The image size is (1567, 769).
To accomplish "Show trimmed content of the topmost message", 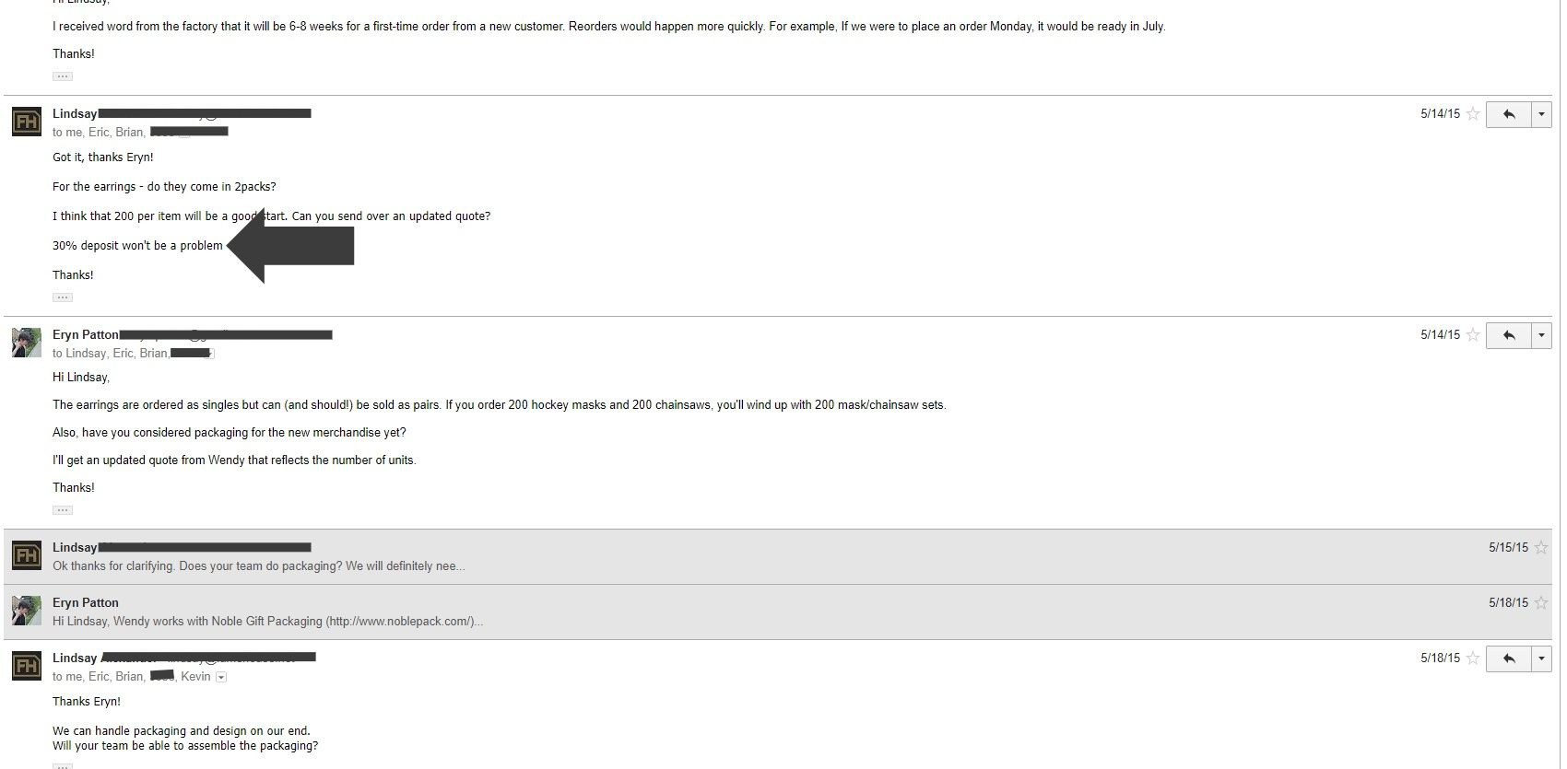I will (x=63, y=76).
